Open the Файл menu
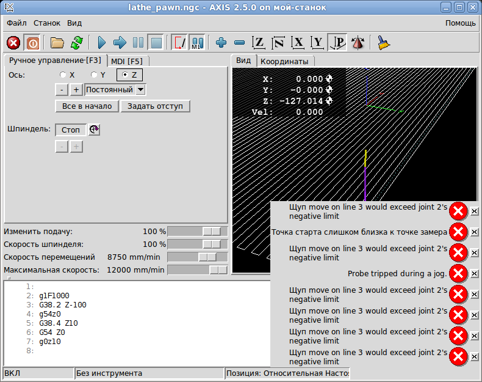This screenshot has width=482, height=382. tap(16, 23)
